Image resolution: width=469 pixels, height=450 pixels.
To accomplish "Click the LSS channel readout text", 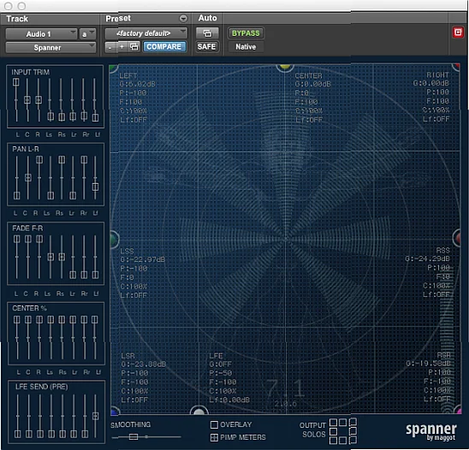I will (143, 273).
